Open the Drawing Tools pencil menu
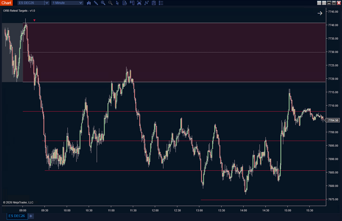 tap(96, 3)
